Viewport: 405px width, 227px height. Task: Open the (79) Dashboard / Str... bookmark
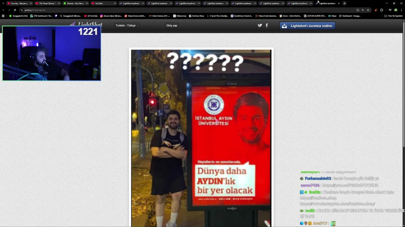(x=41, y=16)
